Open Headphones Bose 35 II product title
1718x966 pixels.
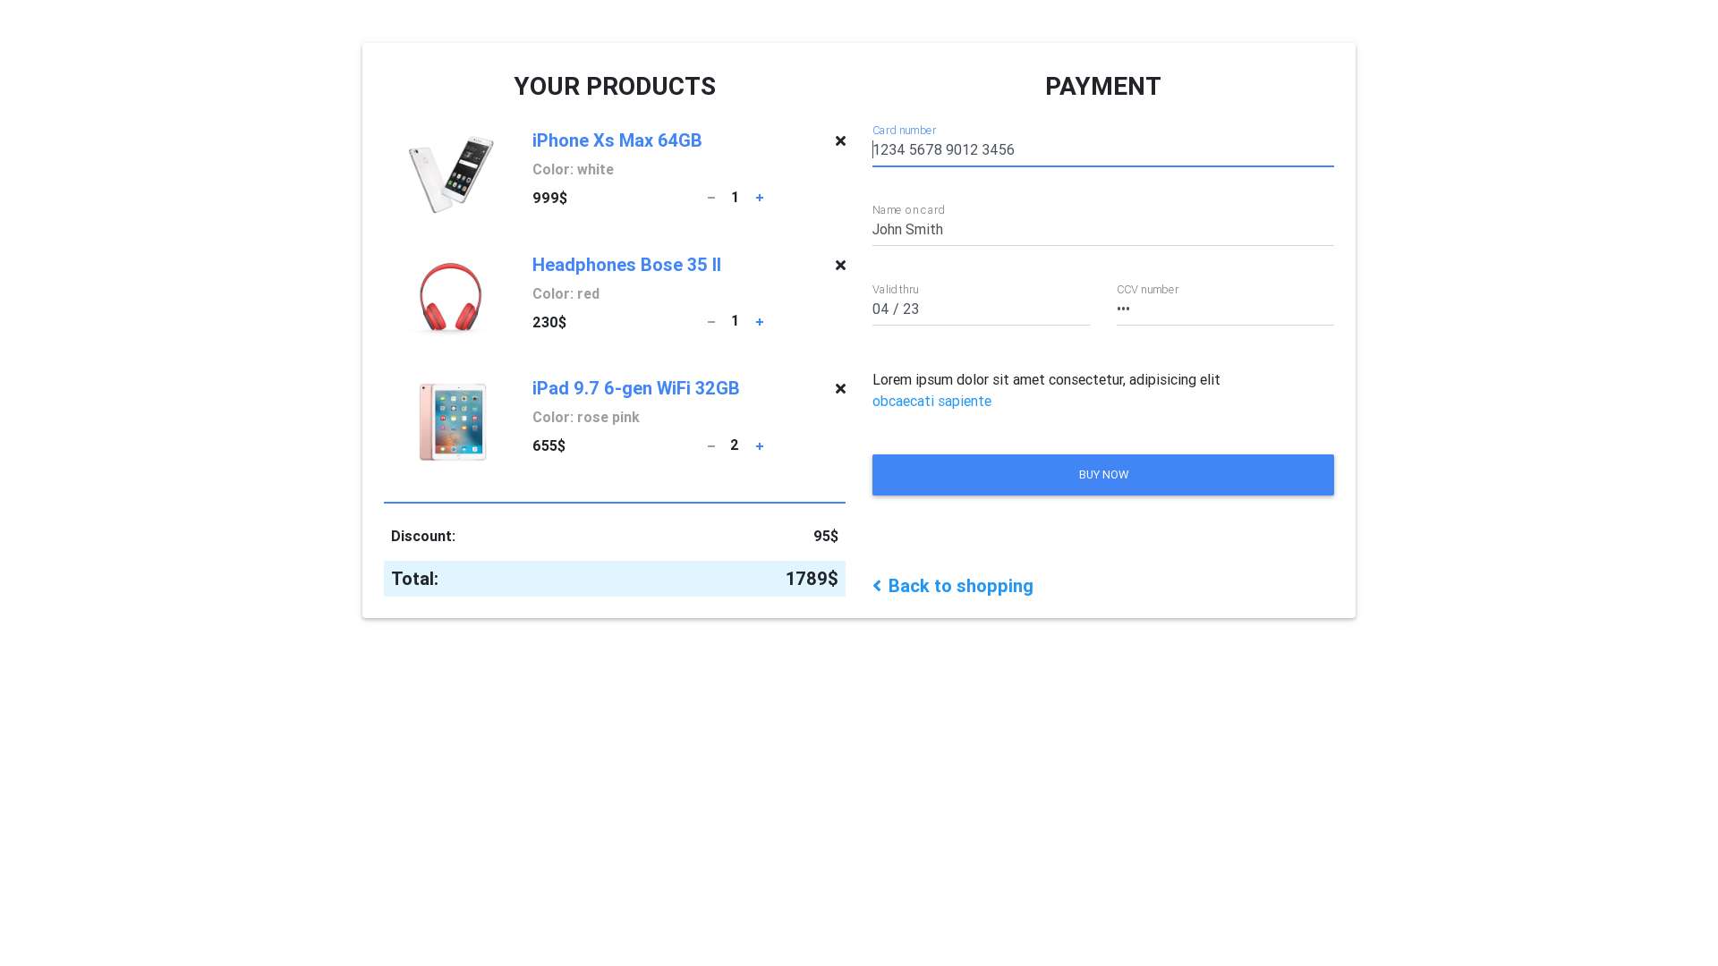tap(626, 265)
